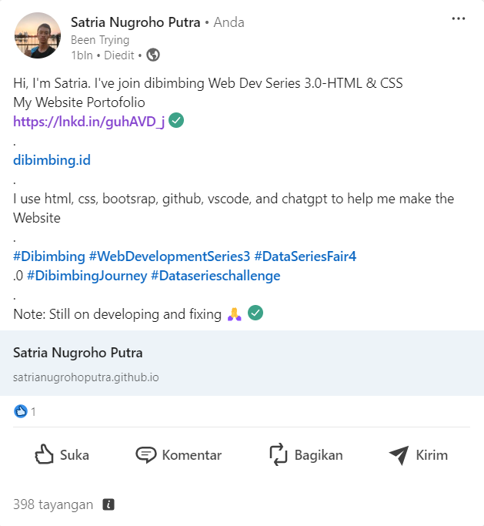
Task: Send the post with Kirim
Action: (419, 455)
